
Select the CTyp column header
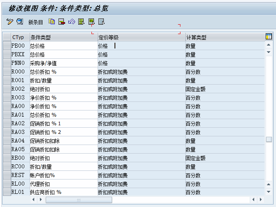pos(20,37)
